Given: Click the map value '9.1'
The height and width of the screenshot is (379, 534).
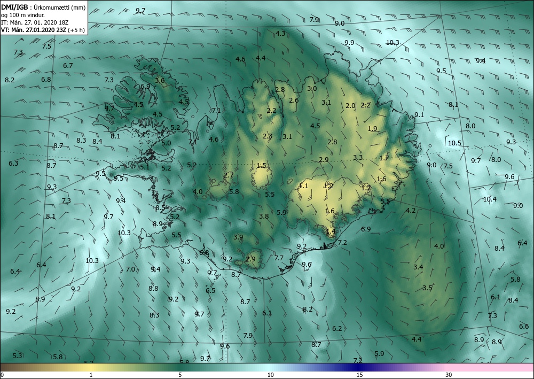Looking at the screenshot, I should (x=419, y=115).
